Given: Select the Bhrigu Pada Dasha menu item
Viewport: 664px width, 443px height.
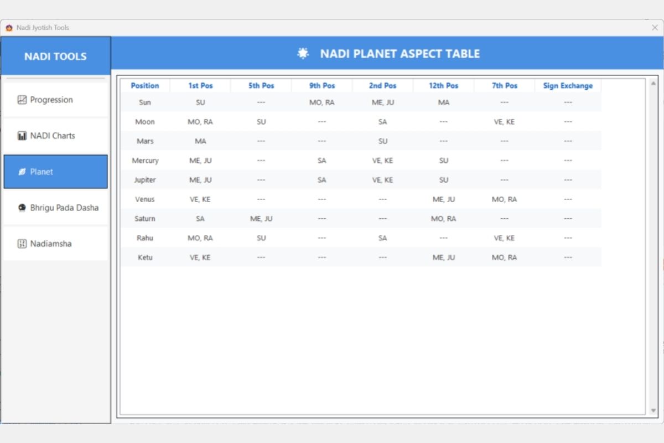Looking at the screenshot, I should (55, 208).
